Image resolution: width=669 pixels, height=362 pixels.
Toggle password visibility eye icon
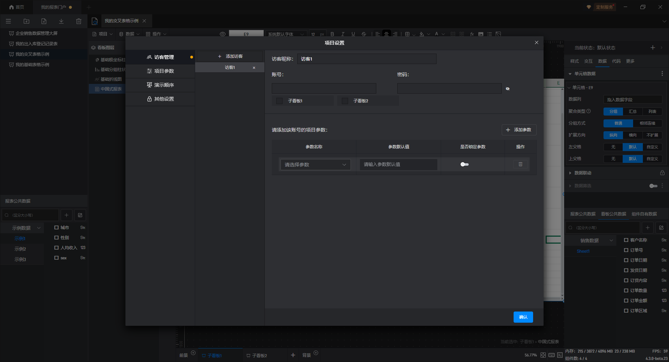click(x=508, y=89)
